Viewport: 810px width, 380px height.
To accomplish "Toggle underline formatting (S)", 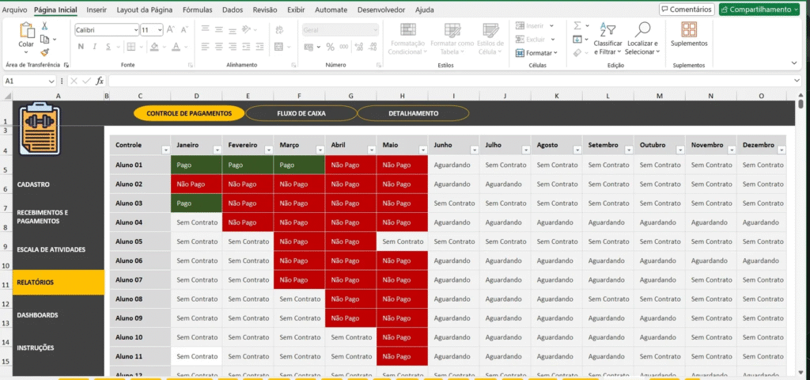I will click(x=107, y=47).
